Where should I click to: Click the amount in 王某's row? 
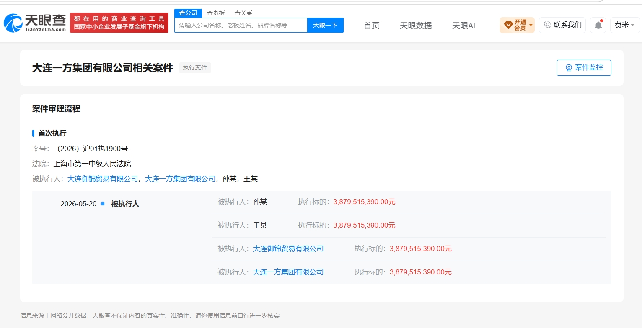point(365,225)
